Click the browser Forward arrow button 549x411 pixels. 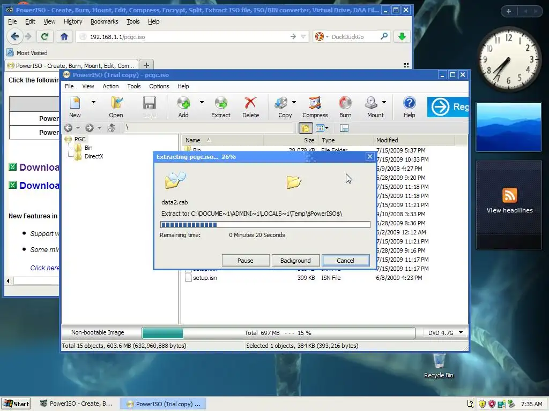pyautogui.click(x=28, y=36)
